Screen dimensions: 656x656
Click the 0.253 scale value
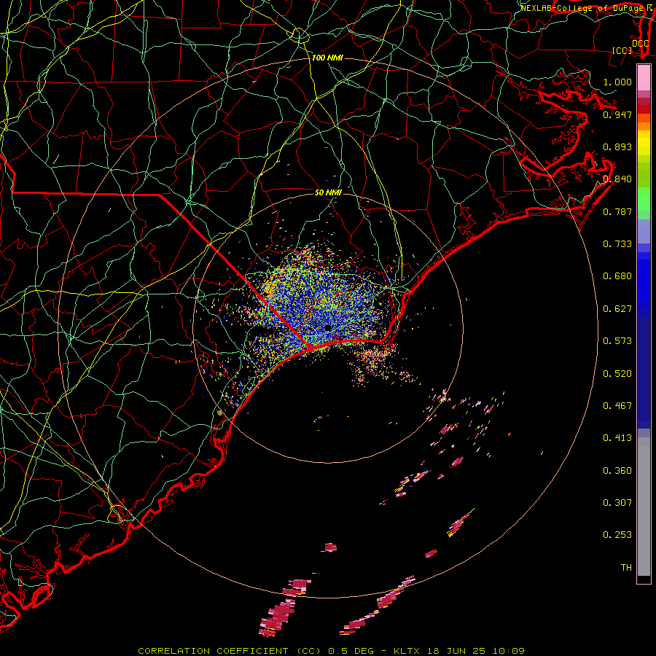(617, 535)
